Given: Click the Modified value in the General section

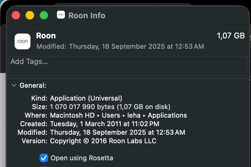Looking at the screenshot, I should [x=117, y=133].
